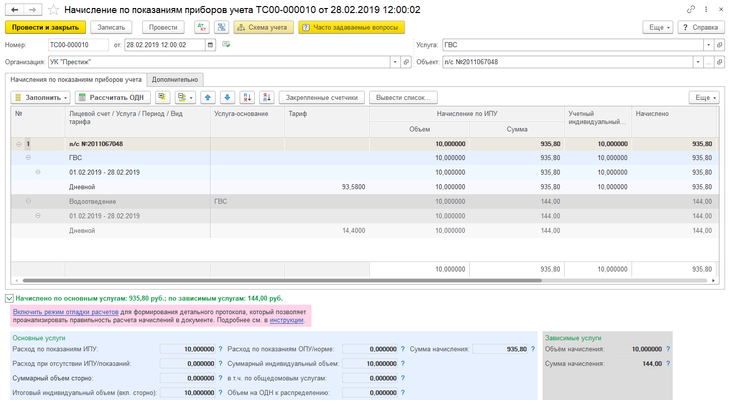731x404 pixels.
Task: Open the Услуга dropdown list
Action: pyautogui.click(x=708, y=45)
